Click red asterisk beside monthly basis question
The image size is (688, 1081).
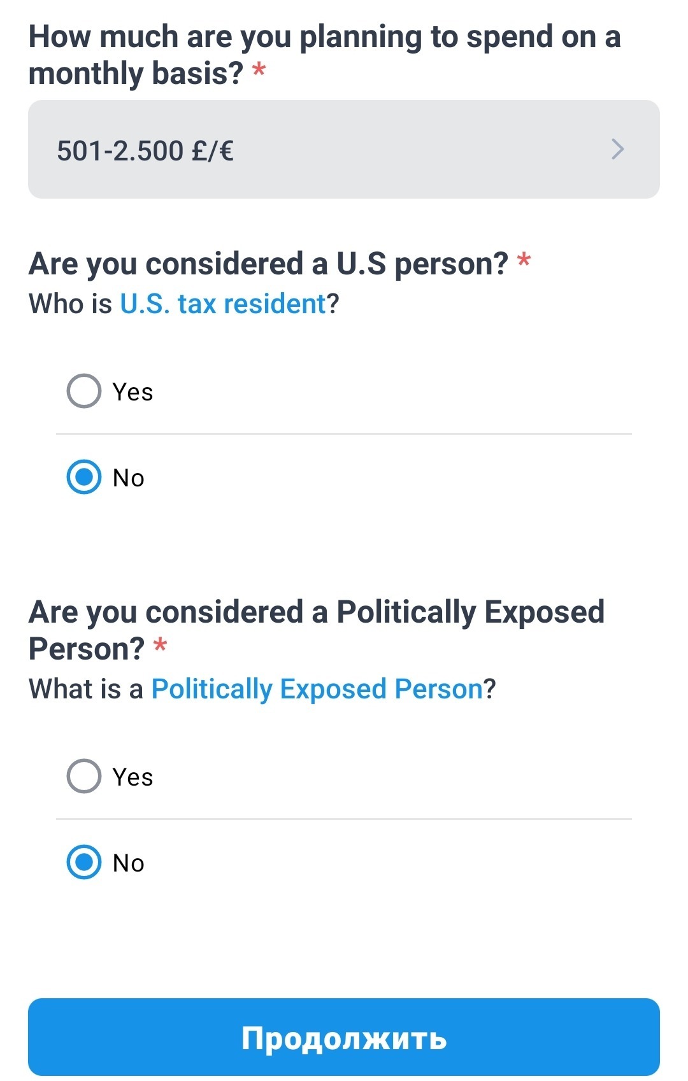259,70
